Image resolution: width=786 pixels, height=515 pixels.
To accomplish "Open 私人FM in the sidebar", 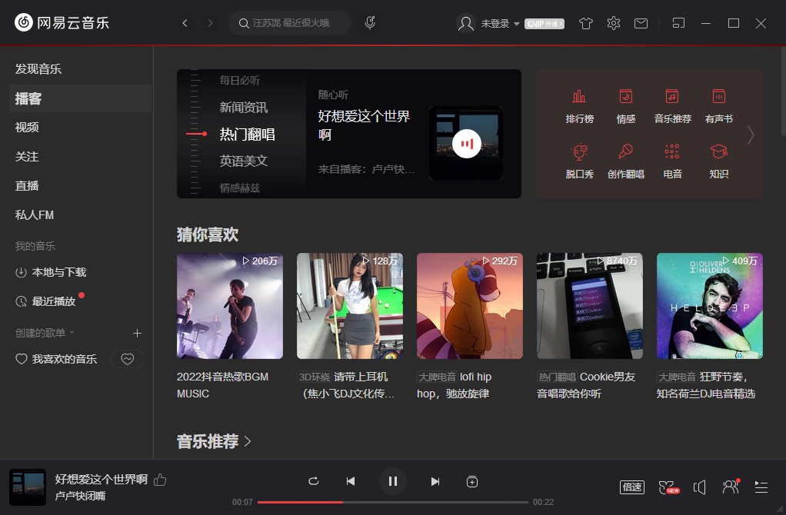I will [35, 214].
